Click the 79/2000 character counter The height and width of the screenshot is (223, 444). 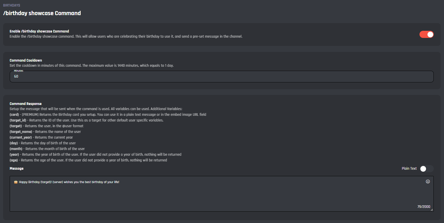tap(424, 206)
